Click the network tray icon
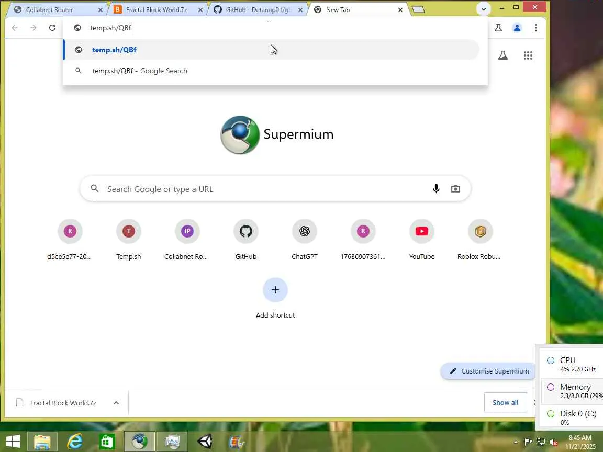Screen dimensions: 603x452 pos(541,442)
